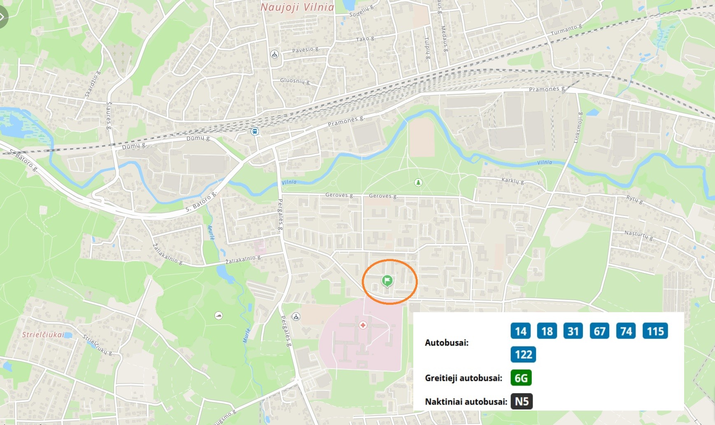
Task: Click the green flag stop marker
Action: [x=387, y=281]
